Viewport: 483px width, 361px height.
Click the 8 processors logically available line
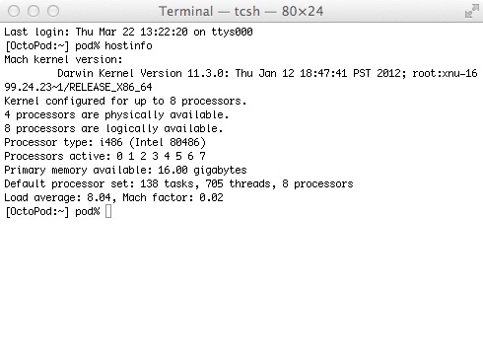tap(113, 128)
